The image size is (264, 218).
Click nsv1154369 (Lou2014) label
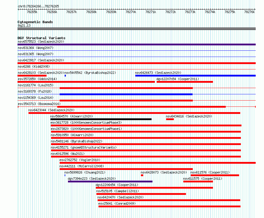[36, 98]
